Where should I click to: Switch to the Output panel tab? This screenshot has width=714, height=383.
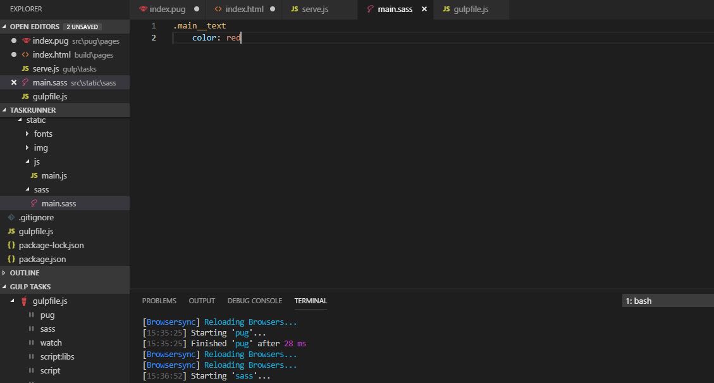(x=202, y=301)
